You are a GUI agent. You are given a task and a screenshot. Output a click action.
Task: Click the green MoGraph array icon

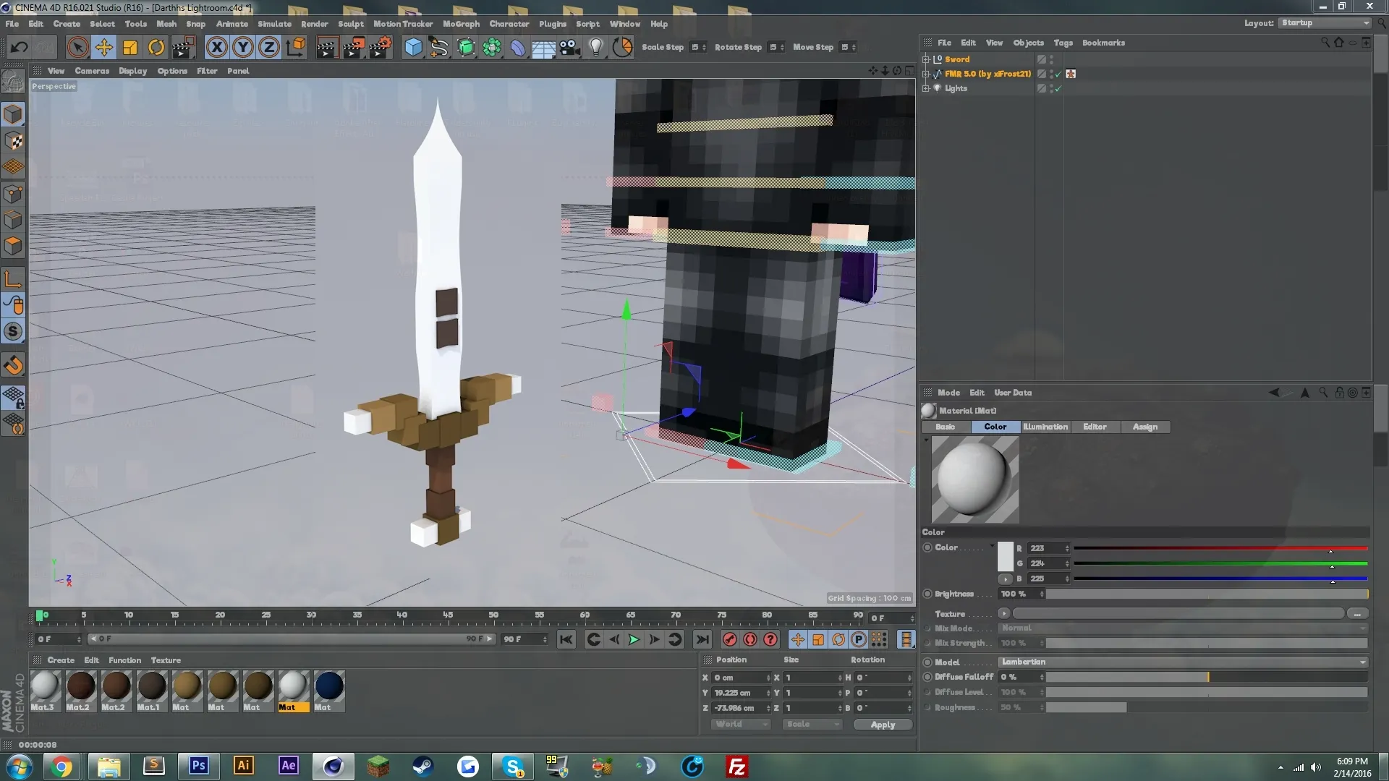point(492,48)
